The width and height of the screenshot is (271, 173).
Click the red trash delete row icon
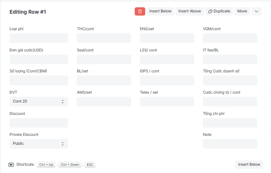pyautogui.click(x=140, y=11)
